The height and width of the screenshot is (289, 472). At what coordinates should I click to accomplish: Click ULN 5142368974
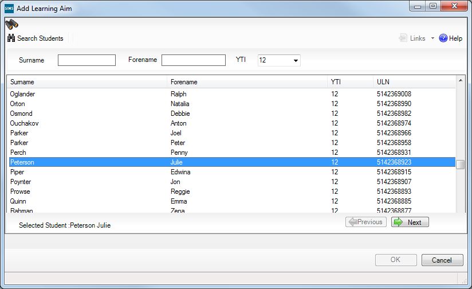394,123
